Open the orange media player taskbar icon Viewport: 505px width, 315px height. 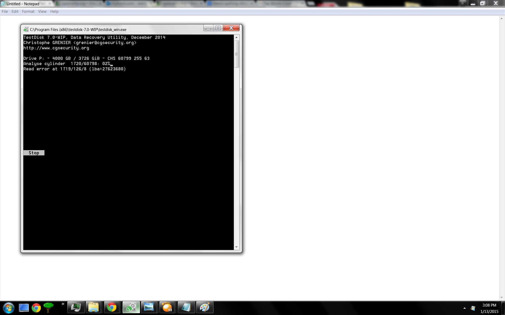pyautogui.click(x=167, y=307)
